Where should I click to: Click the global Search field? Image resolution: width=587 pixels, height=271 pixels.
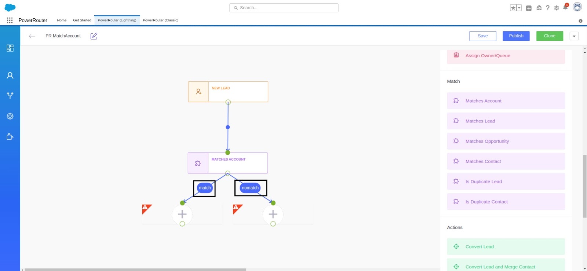pyautogui.click(x=284, y=8)
